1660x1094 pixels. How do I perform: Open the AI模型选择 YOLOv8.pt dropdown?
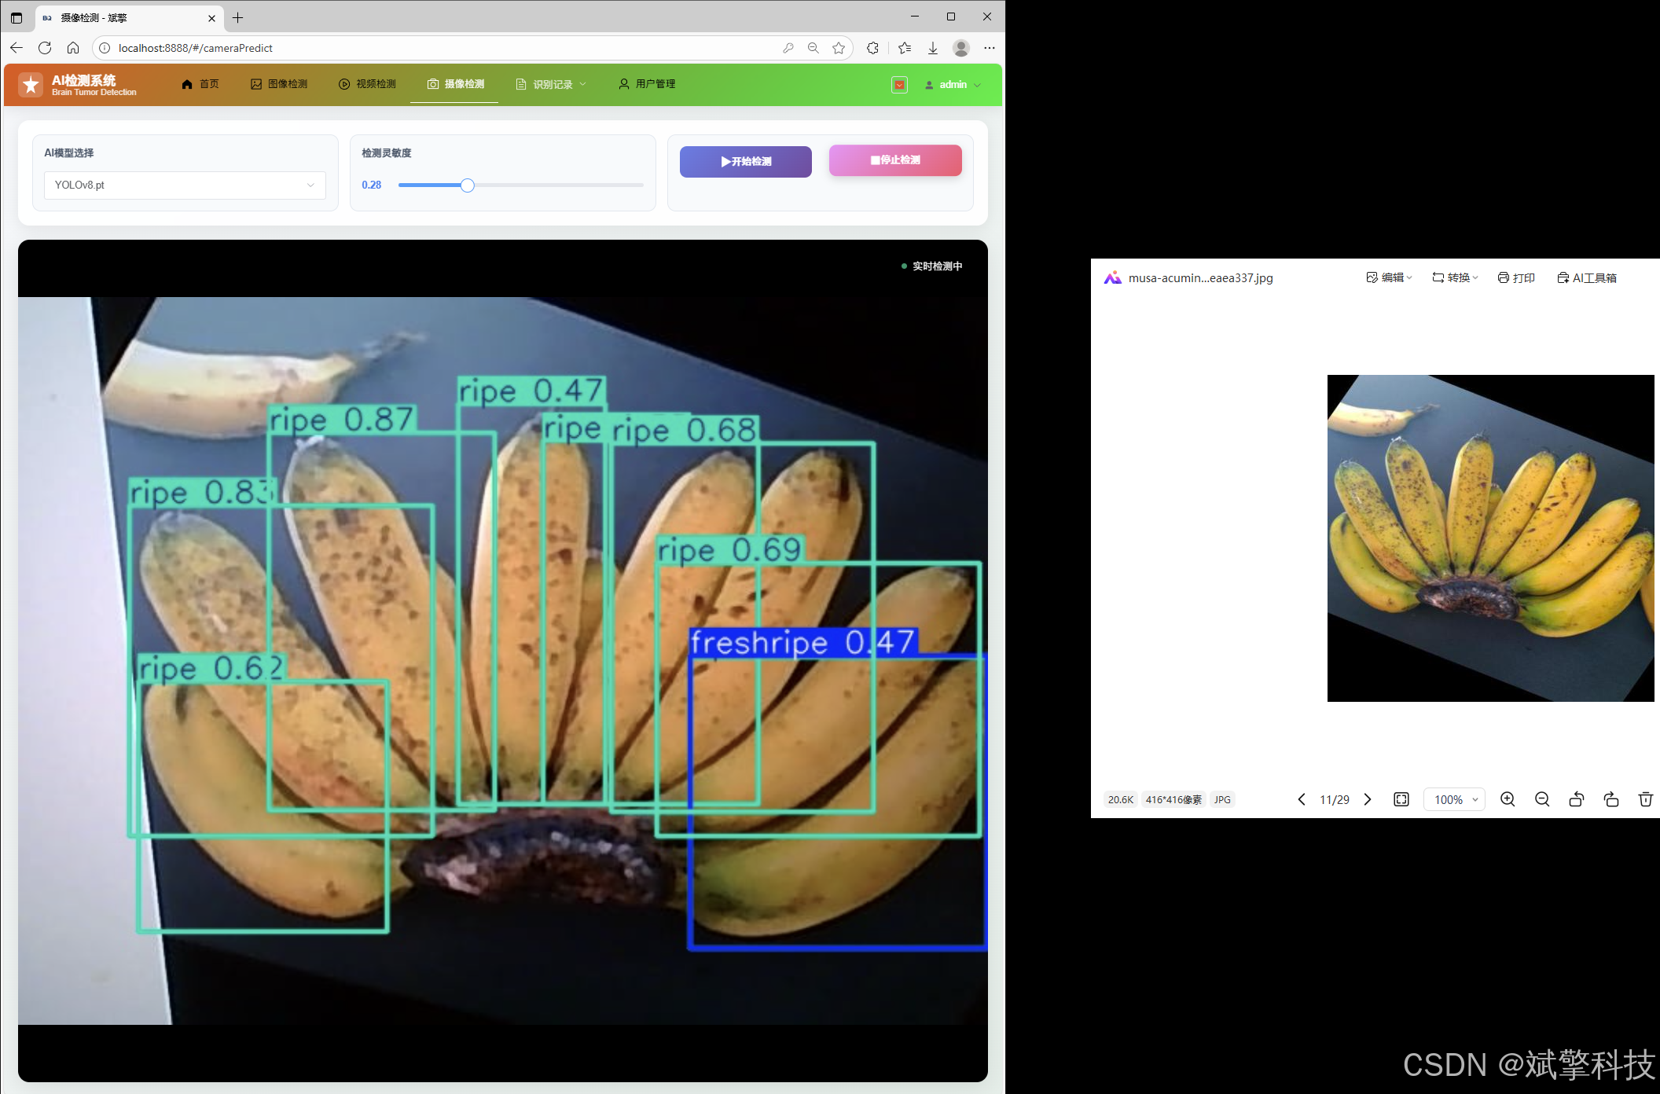click(x=185, y=185)
